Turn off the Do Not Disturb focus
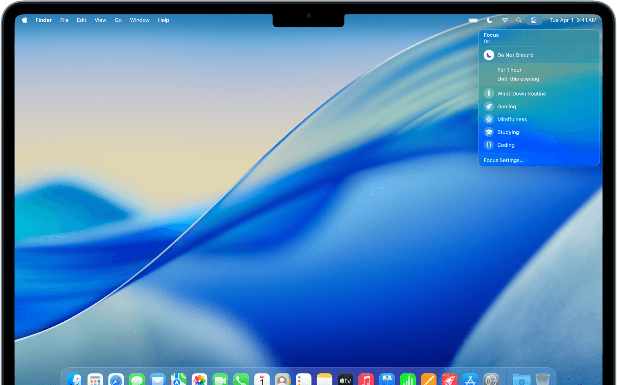617x385 pixels. (539, 55)
